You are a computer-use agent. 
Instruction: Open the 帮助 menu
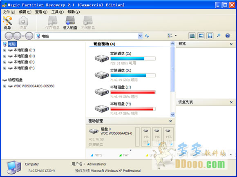point(74,12)
